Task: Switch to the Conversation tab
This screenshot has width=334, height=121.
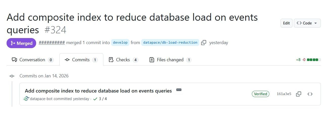Action: 33,60
